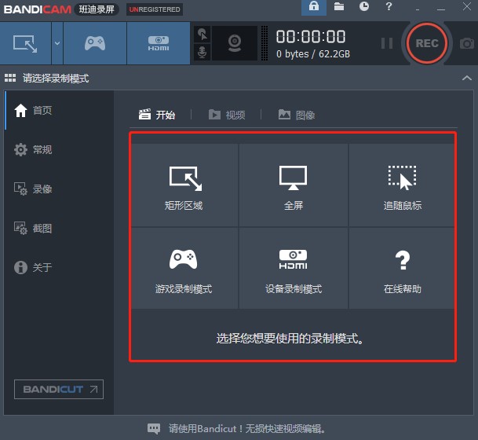478x440 pixels.
Task: Select the 开始 tab
Action: coord(157,115)
